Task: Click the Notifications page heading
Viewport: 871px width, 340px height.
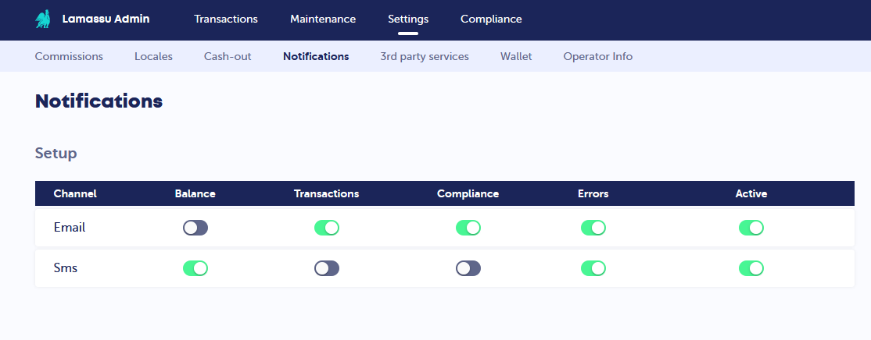Action: point(99,101)
